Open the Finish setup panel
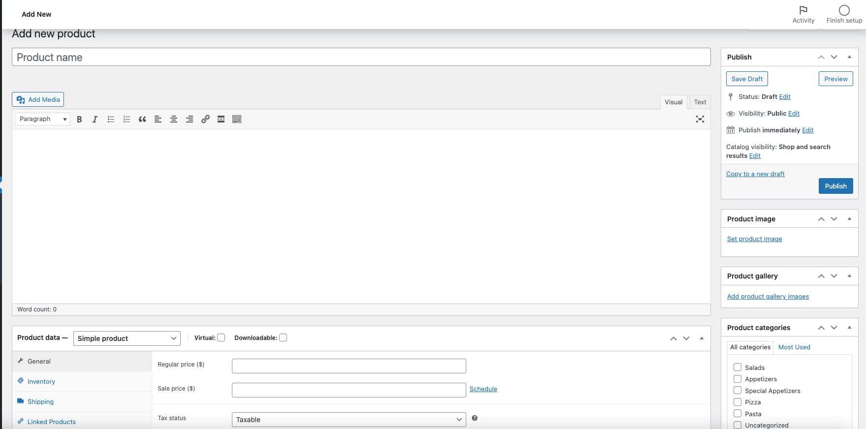The width and height of the screenshot is (866, 429). (x=844, y=14)
